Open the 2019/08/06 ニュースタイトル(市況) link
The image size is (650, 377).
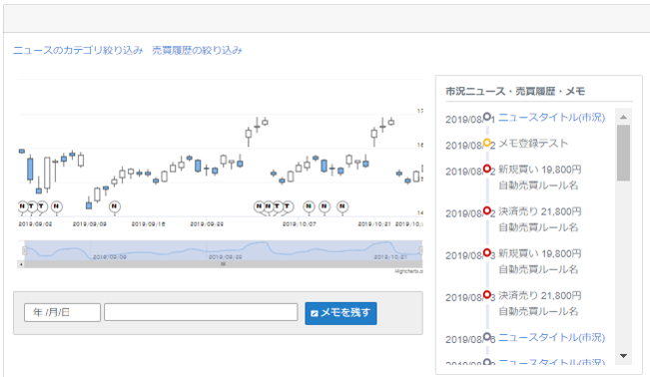(x=551, y=337)
